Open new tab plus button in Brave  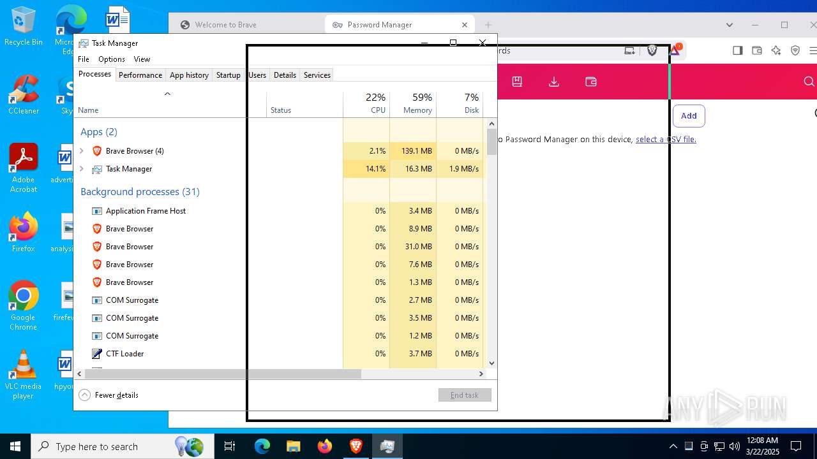click(x=488, y=25)
